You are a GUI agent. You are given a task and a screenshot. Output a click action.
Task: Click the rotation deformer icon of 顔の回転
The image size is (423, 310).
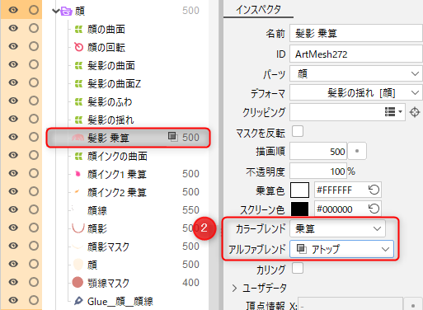coord(78,47)
